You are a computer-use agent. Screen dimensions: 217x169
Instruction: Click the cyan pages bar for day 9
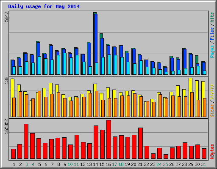click(65, 64)
